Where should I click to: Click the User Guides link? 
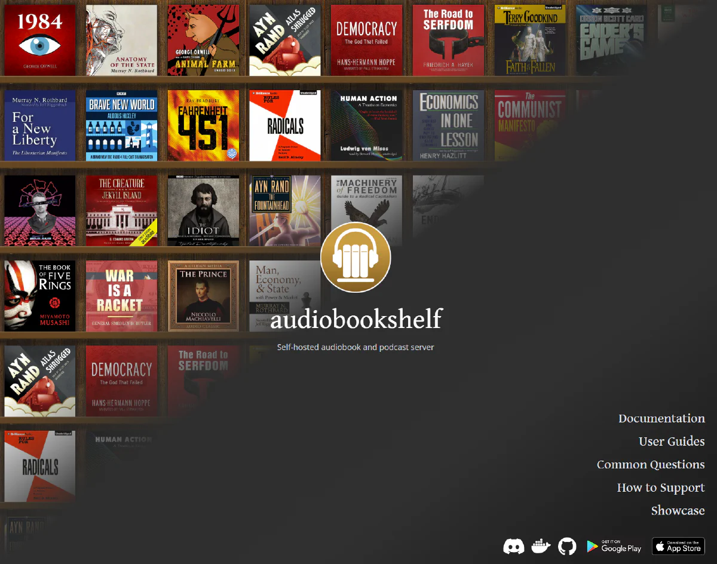[x=672, y=442]
